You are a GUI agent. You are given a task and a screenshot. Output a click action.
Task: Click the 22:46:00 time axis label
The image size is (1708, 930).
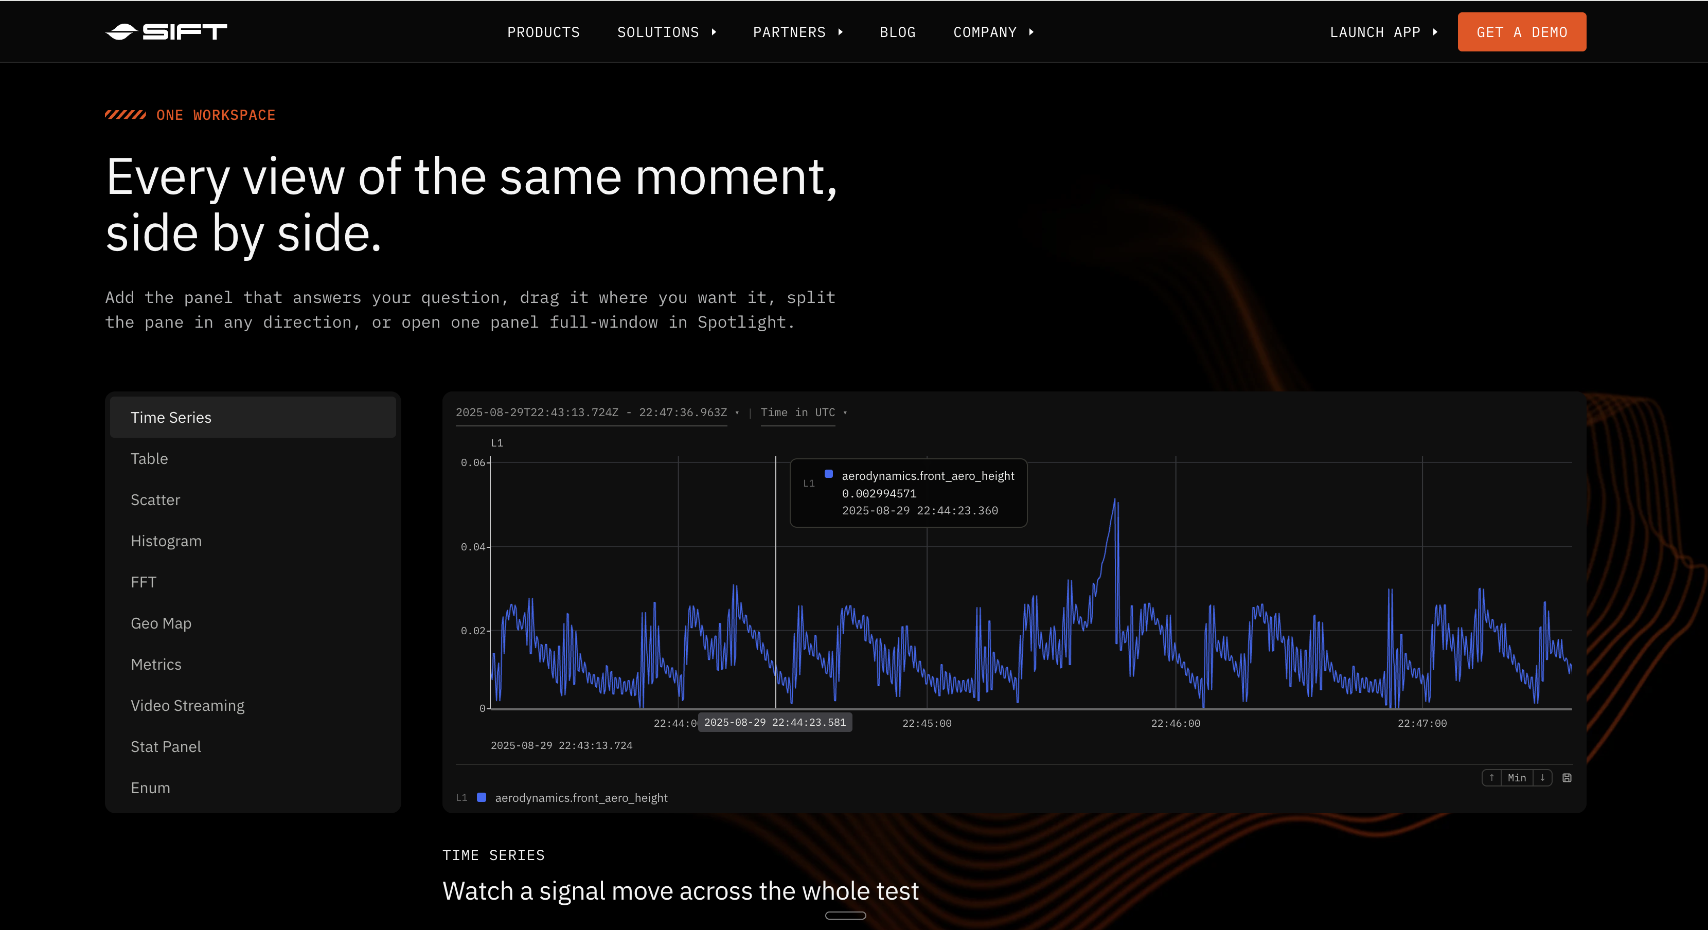[1176, 723]
